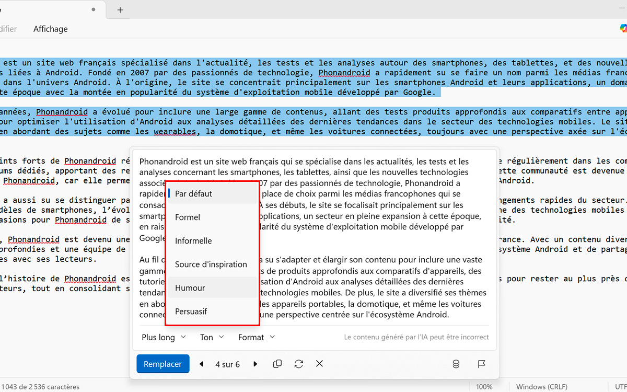Open the AI credits stack icon
Screen dimensions: 627x392
[456, 364]
